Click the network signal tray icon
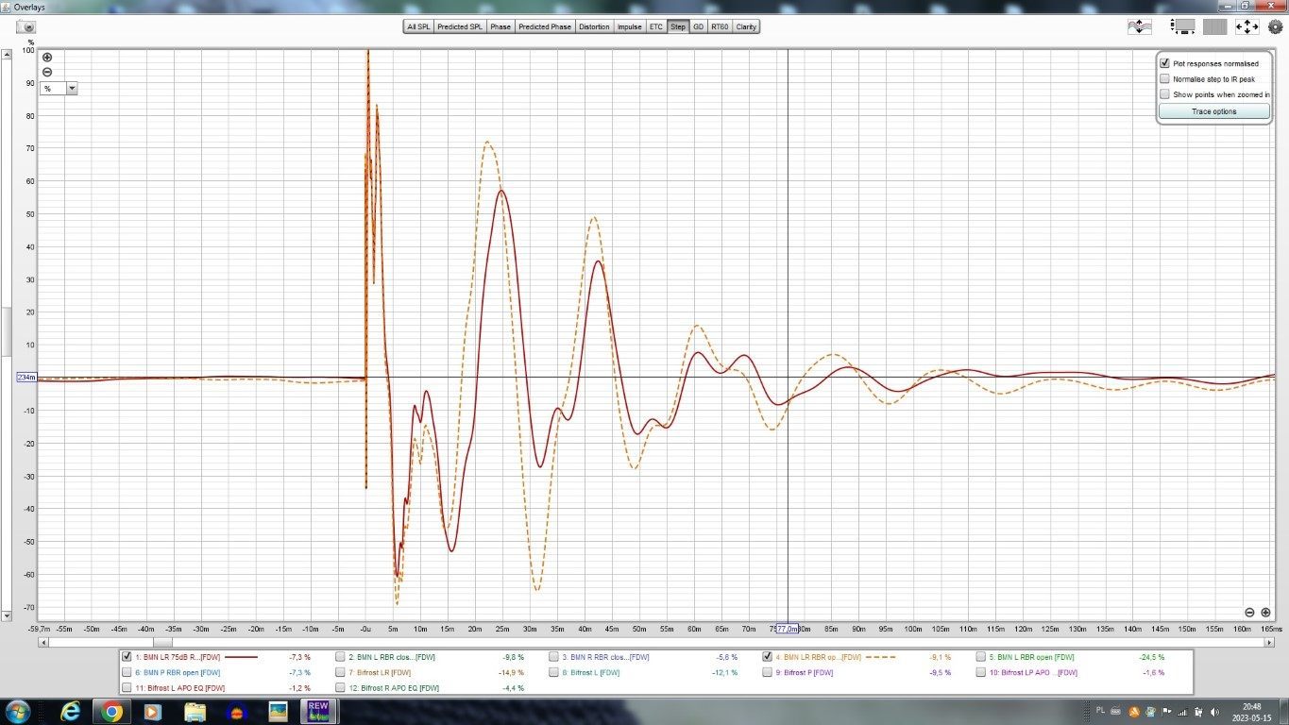Image resolution: width=1289 pixels, height=725 pixels. click(x=1184, y=711)
